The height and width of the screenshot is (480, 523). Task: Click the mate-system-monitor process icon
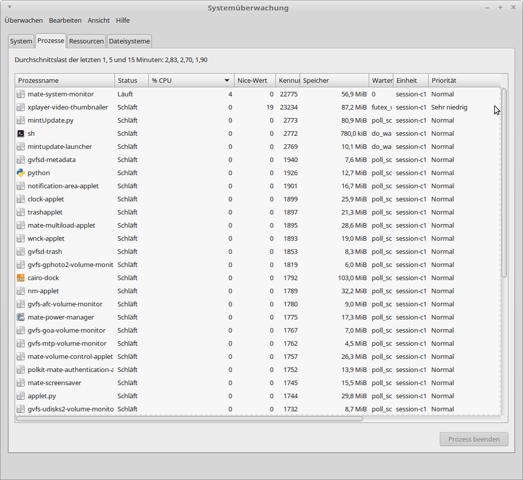point(21,94)
